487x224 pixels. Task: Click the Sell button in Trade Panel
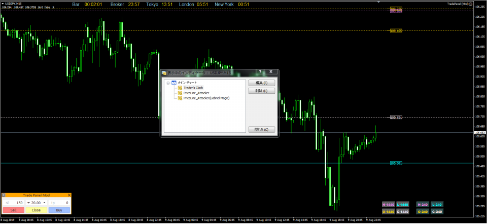[x=13, y=209]
